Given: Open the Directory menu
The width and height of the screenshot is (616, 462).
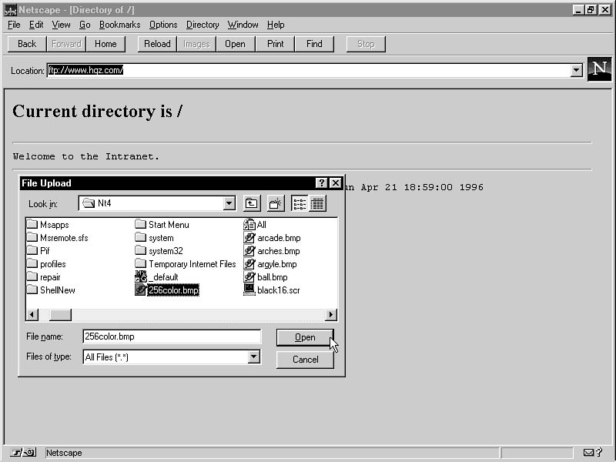Looking at the screenshot, I should pos(203,25).
